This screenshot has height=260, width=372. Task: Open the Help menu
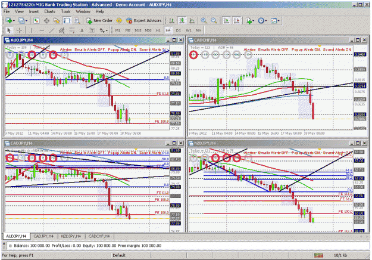(99, 11)
